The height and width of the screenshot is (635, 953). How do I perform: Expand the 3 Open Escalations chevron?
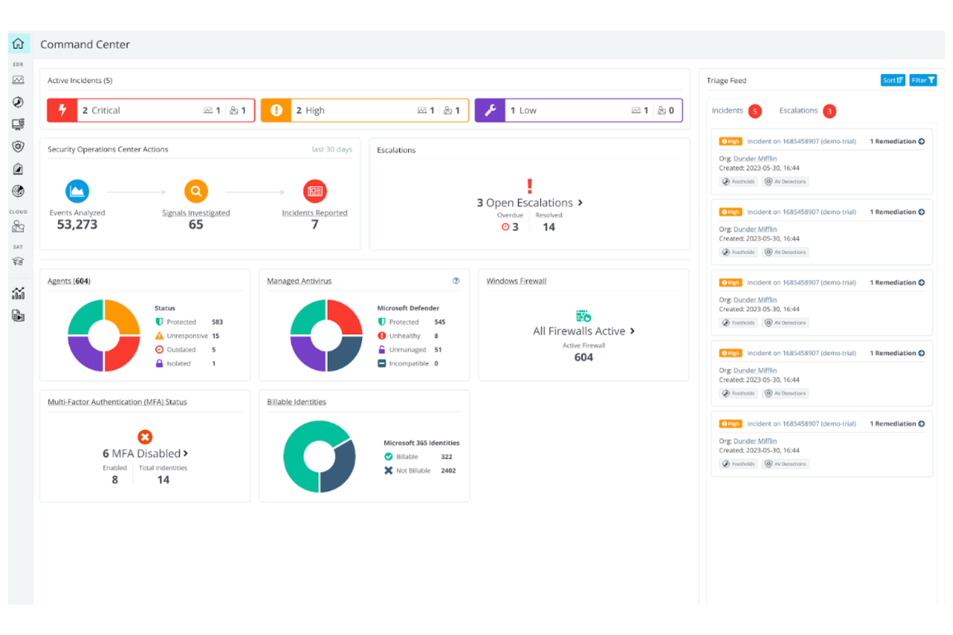click(x=580, y=203)
